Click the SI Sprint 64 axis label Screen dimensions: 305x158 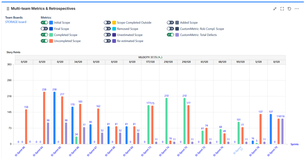click(x=38, y=151)
